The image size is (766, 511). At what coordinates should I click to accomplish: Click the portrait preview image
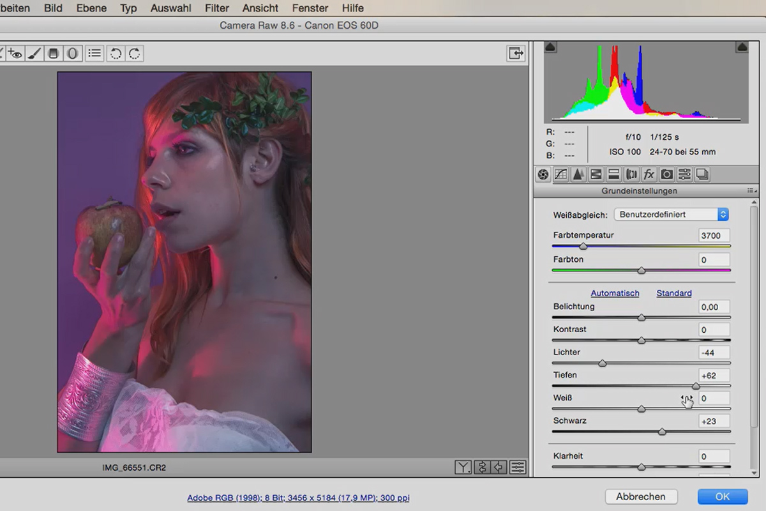(x=184, y=262)
